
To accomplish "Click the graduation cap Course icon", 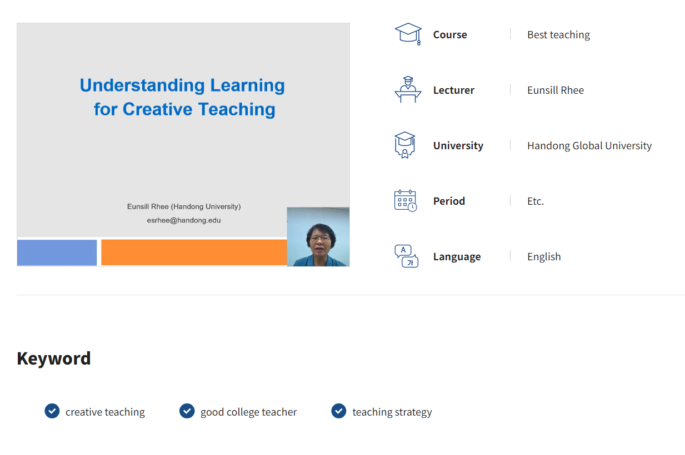I will tap(408, 34).
